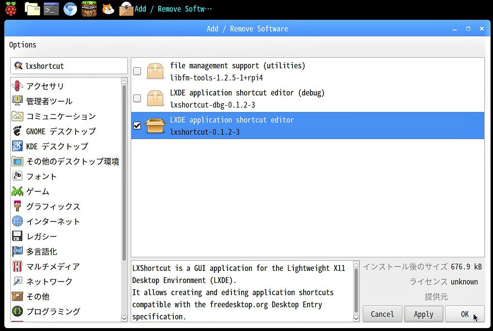Launch the File Manager from taskbar
Viewport: 493px width, 331px height.
pos(32,9)
